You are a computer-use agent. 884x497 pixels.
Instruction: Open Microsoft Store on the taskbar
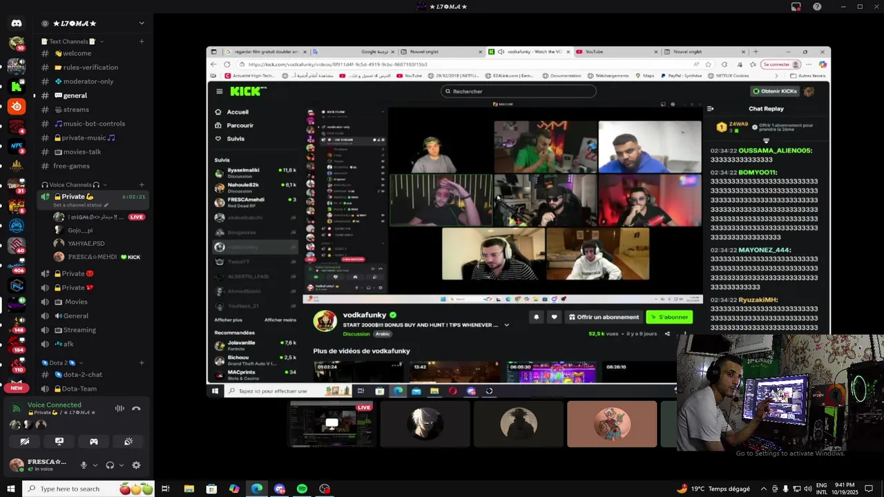[x=211, y=489]
